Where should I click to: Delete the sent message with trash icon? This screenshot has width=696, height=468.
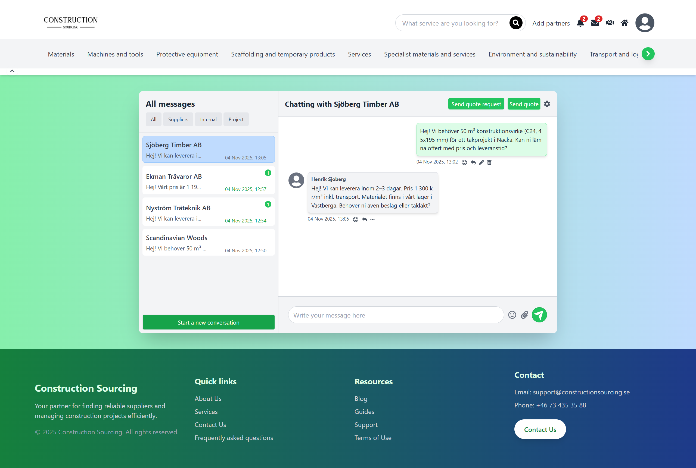(489, 162)
